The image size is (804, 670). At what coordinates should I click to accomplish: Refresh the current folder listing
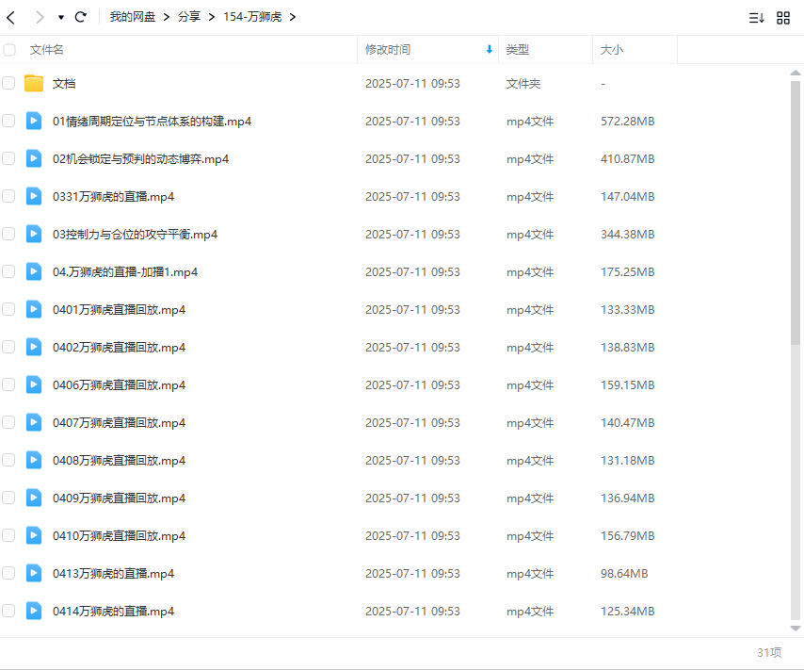[x=81, y=18]
